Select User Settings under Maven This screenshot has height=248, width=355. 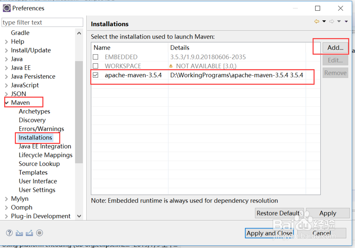(37, 190)
